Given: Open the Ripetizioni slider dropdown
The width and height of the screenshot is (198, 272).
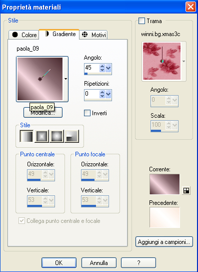Looking at the screenshot, I should point(108,94).
